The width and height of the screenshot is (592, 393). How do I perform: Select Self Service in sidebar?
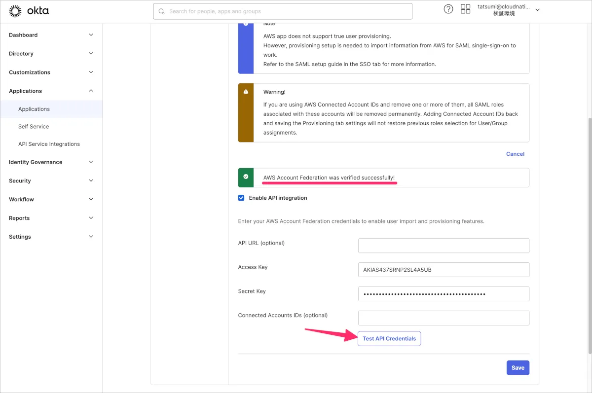34,127
